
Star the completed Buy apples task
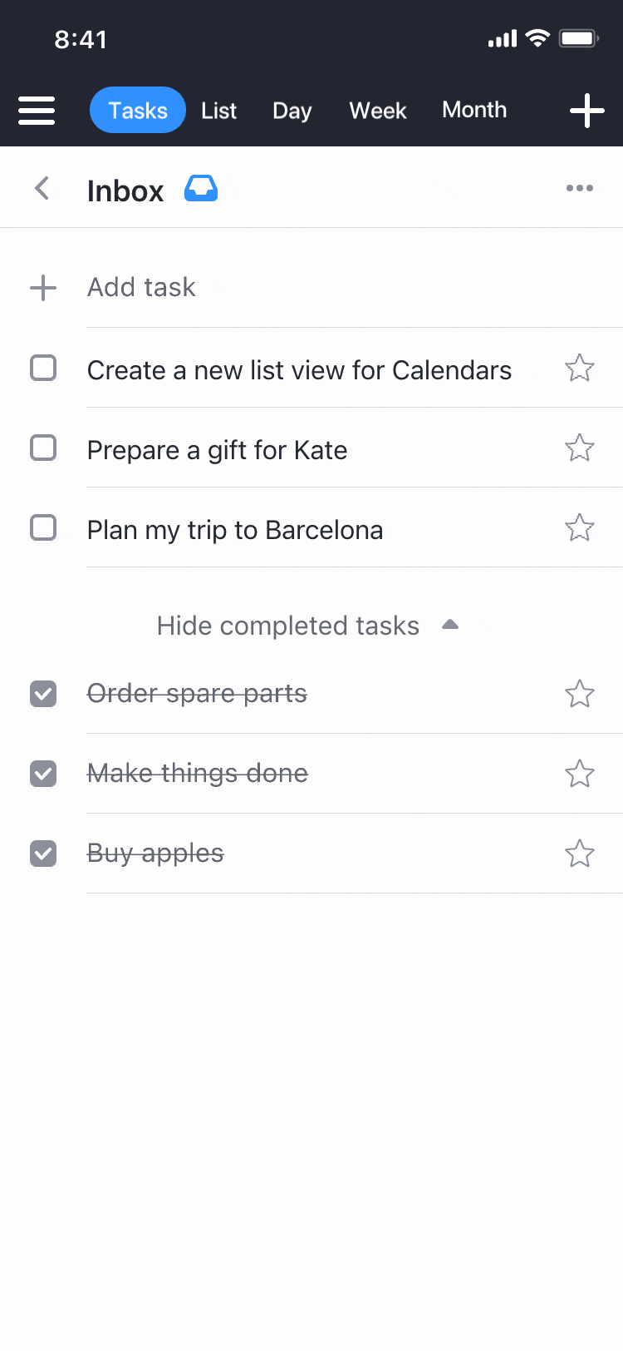point(579,854)
